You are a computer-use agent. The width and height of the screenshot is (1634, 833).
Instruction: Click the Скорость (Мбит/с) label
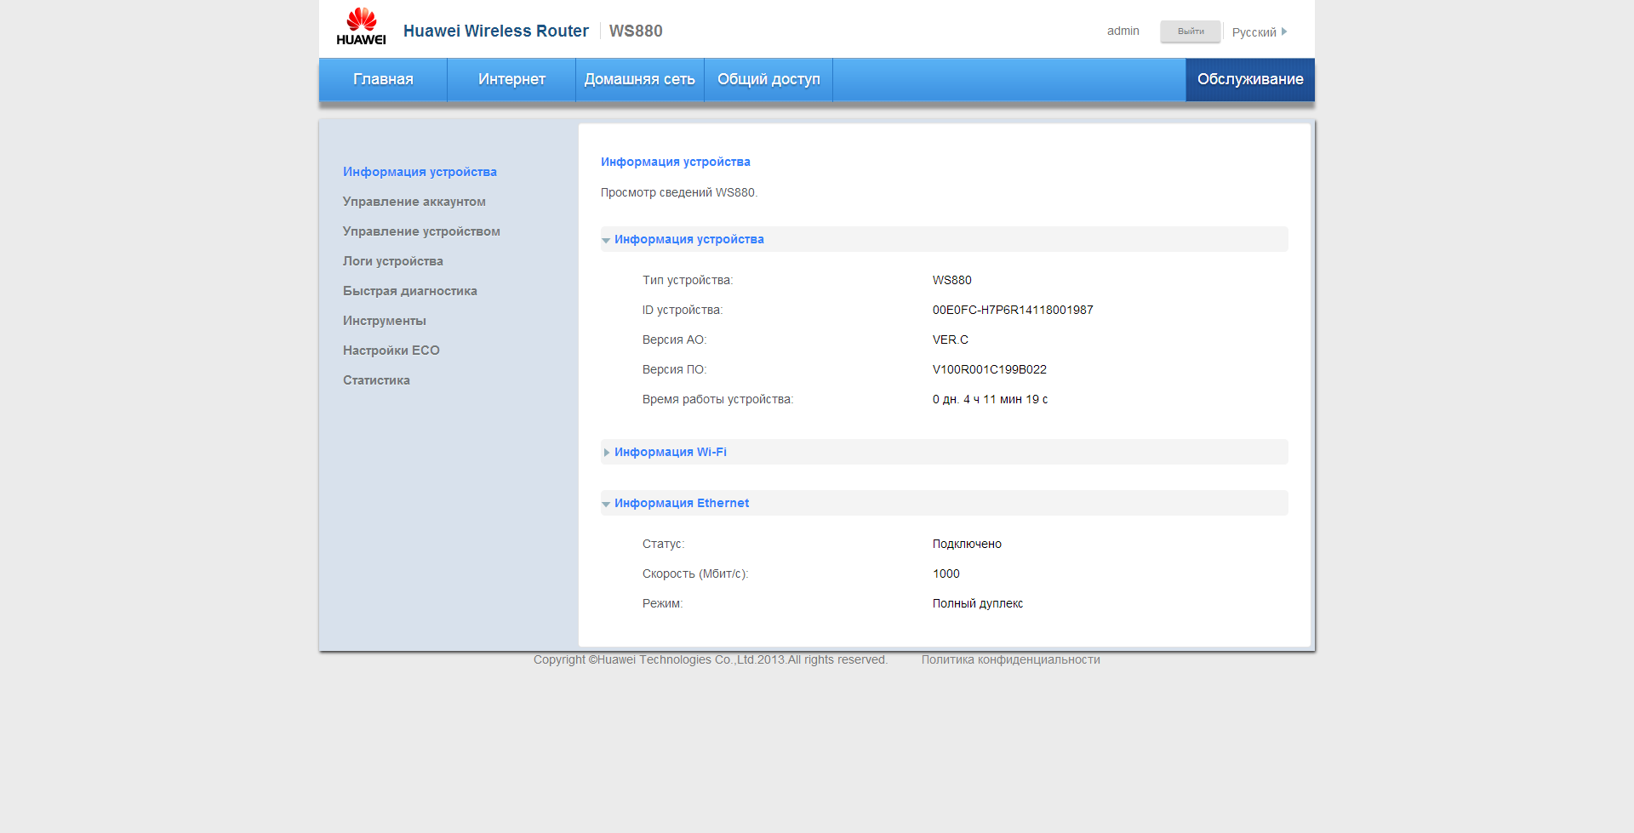695,573
